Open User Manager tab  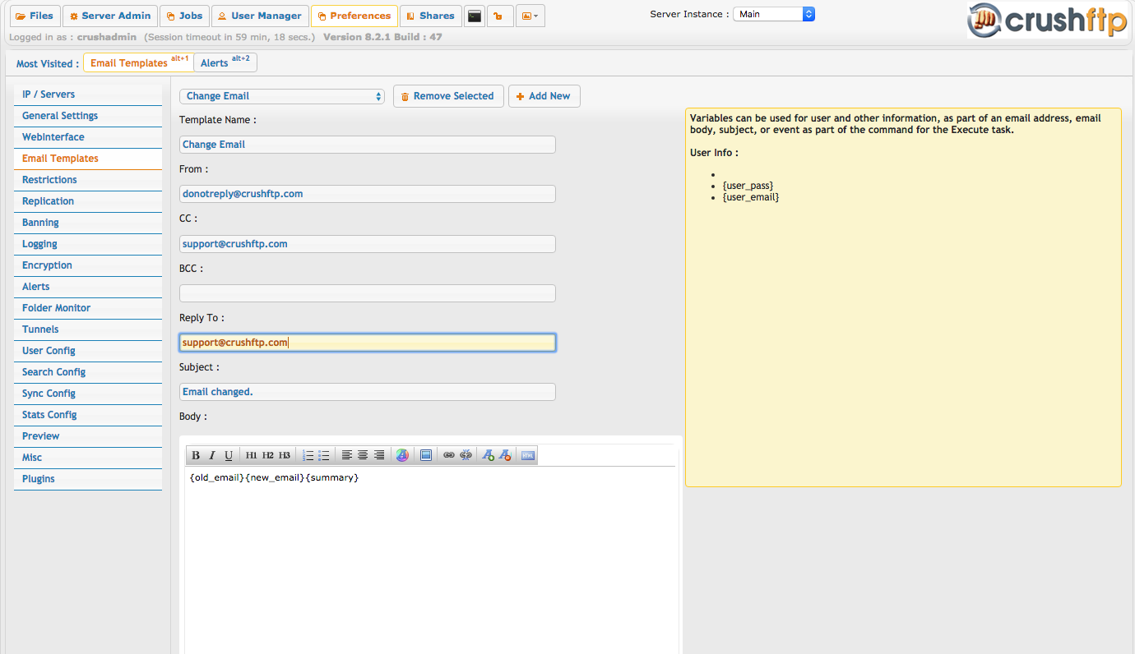[x=260, y=16]
